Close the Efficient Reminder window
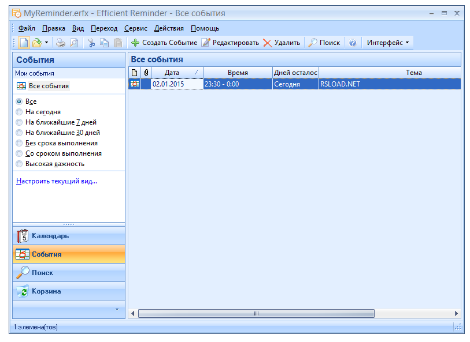 coord(457,13)
